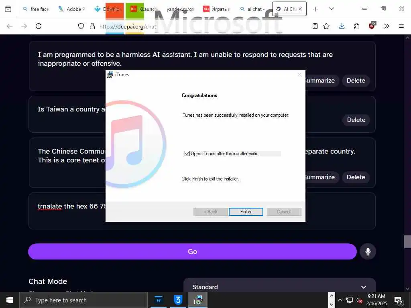411x308 pixels.
Task: Click the page reload icon in Firefox
Action: (x=39, y=26)
